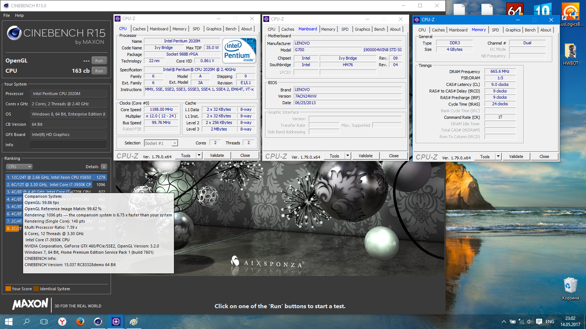Show hidden system tray icons
The image size is (586, 329).
(x=504, y=322)
